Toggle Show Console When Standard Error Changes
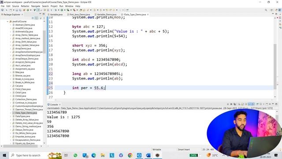282x159 pixels. [253, 104]
